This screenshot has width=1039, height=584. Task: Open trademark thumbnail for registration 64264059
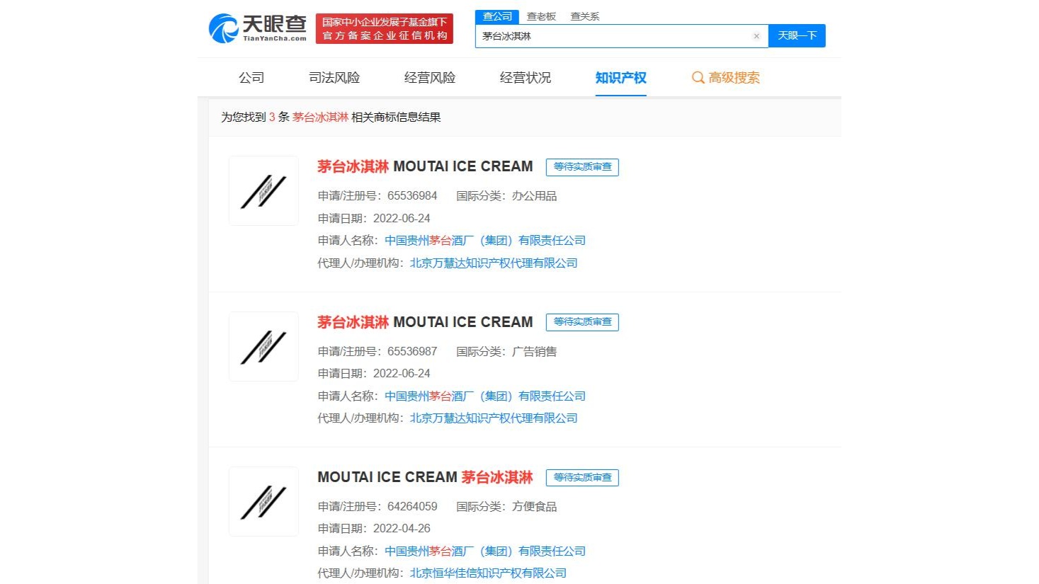(263, 502)
